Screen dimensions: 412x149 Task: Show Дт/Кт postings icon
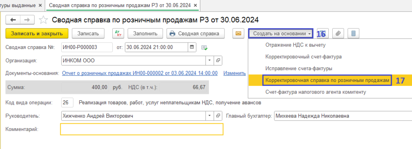(118, 33)
